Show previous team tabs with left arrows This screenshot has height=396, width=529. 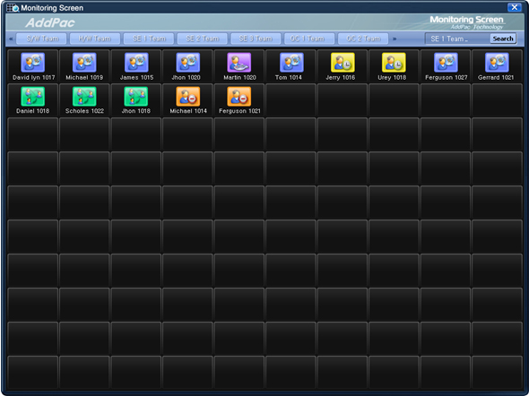click(11, 39)
